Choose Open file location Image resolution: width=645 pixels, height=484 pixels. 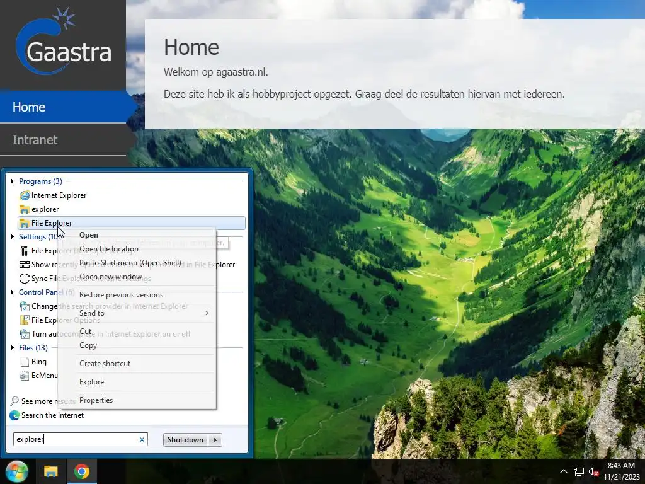137,249
